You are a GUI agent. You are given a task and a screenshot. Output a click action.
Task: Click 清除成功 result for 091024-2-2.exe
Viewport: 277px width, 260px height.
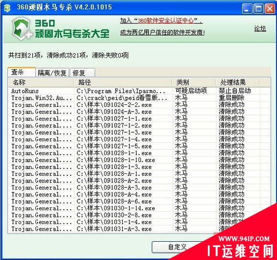(232, 105)
